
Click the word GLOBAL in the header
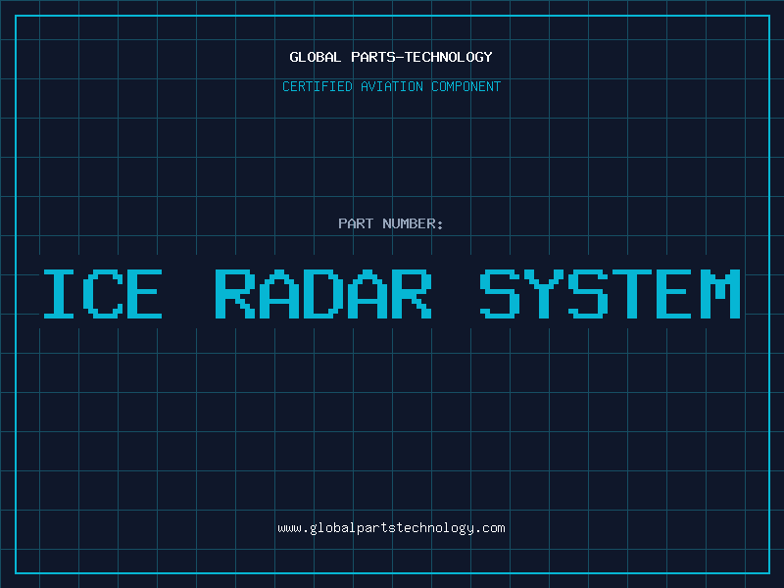316,57
